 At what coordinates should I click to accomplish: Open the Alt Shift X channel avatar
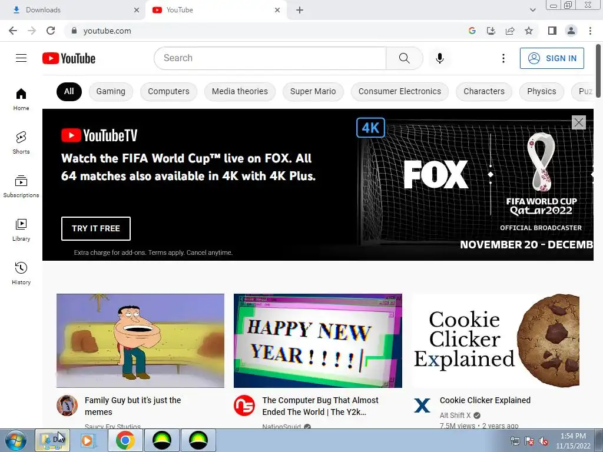pyautogui.click(x=422, y=406)
